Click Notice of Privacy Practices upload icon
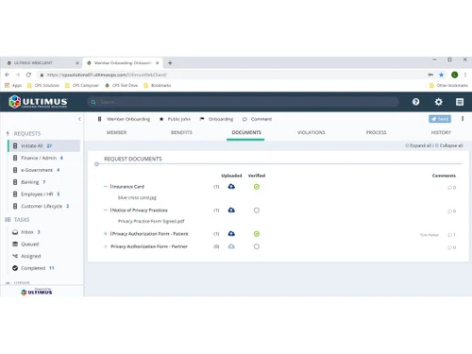The height and width of the screenshot is (354, 472). click(231, 211)
